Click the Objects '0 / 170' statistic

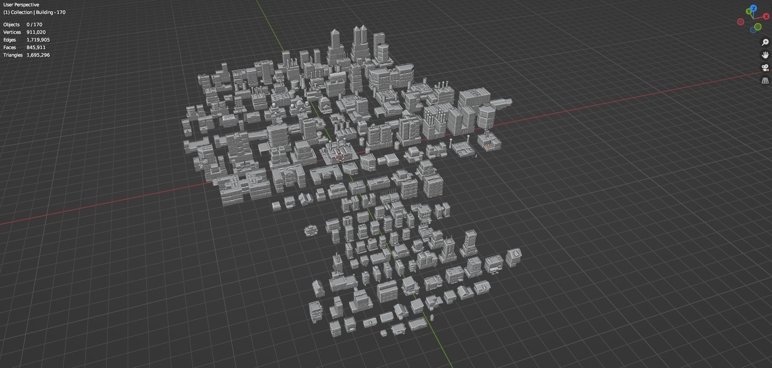34,25
